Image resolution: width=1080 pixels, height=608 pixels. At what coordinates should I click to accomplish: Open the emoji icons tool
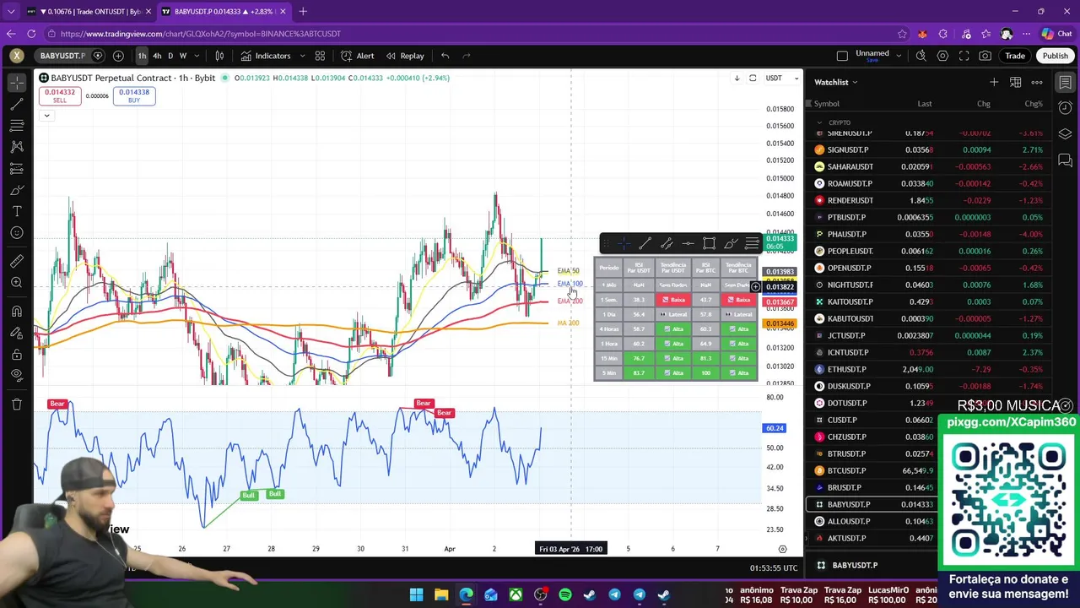pyautogui.click(x=17, y=233)
